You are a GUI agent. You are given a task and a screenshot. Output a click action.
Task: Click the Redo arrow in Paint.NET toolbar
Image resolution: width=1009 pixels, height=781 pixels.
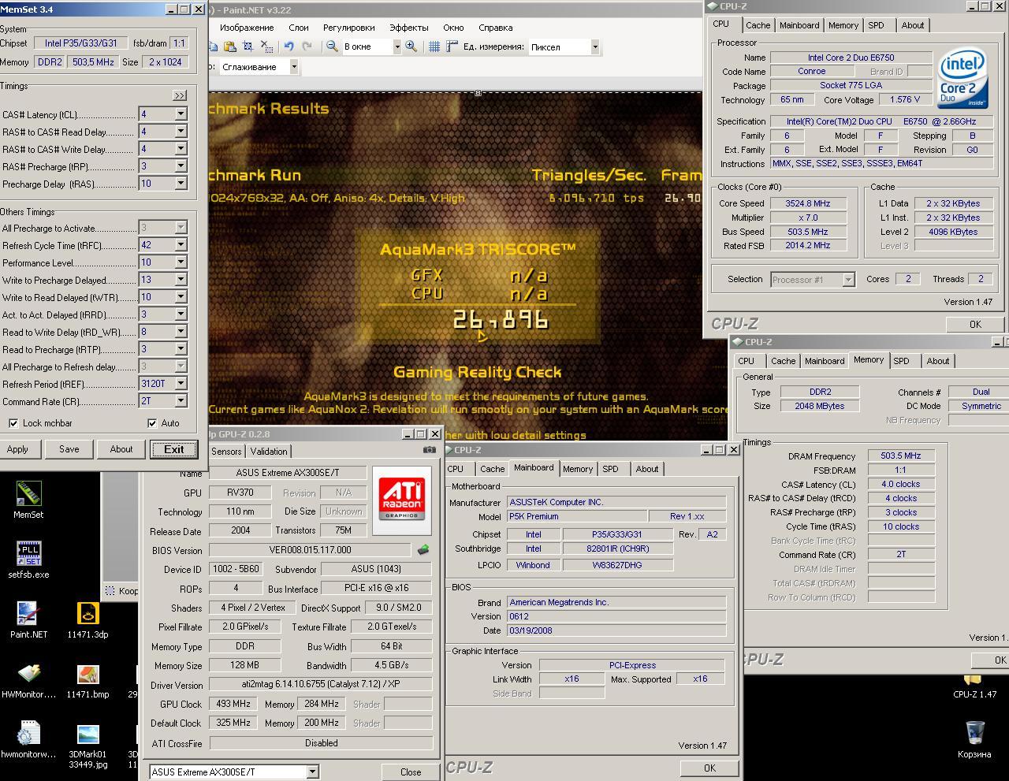click(307, 46)
